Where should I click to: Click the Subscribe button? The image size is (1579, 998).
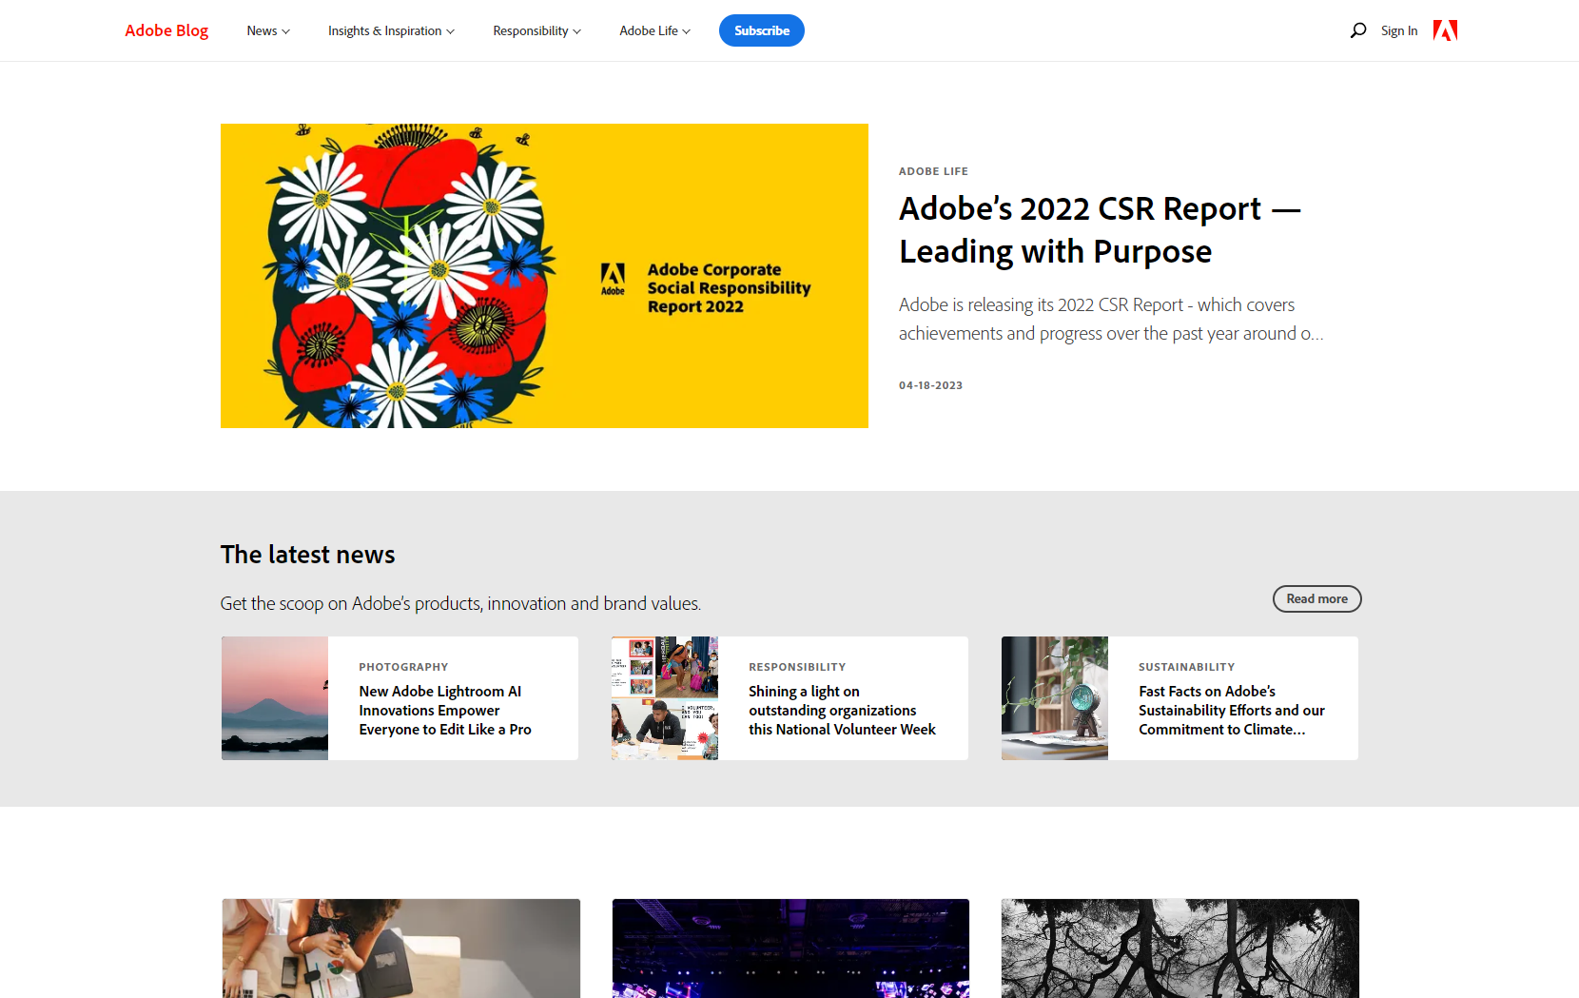coord(761,29)
